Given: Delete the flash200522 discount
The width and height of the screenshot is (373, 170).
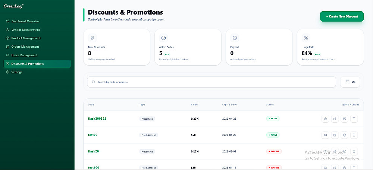Looking at the screenshot, I should [x=354, y=119].
